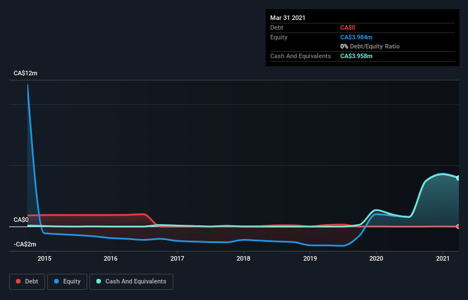Select the 2015 label on the x-axis
The image size is (468, 300).
[x=44, y=258]
